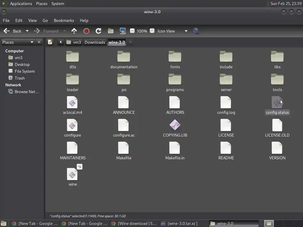The image size is (303, 227).
Task: Close the Places side pane
Action: click(x=39, y=42)
